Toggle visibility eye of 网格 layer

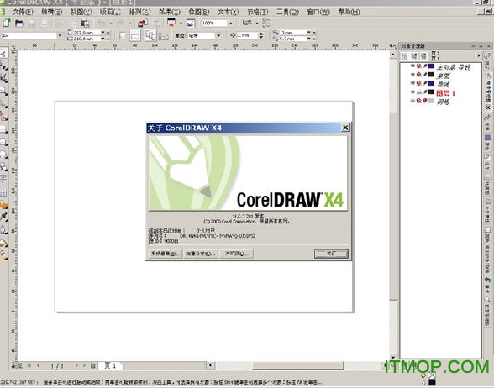coord(413,101)
